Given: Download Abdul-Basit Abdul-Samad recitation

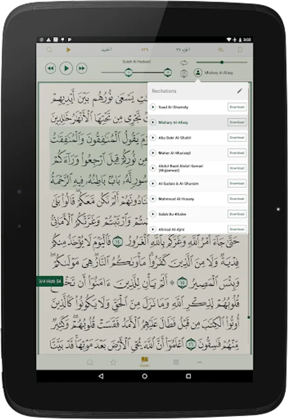Looking at the screenshot, I should click(x=237, y=168).
